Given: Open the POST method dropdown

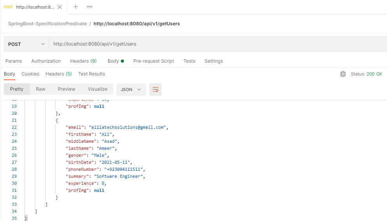Looking at the screenshot, I should [x=27, y=44].
